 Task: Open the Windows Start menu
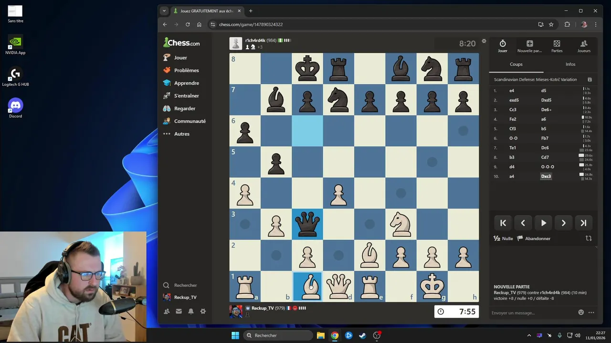click(x=235, y=335)
